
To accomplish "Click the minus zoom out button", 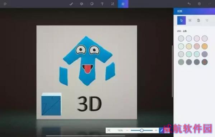I will point(127,131).
